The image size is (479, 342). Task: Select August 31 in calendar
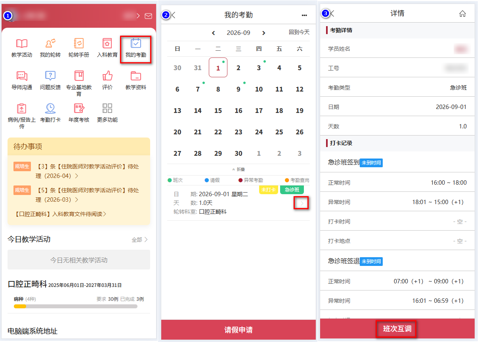(x=198, y=68)
